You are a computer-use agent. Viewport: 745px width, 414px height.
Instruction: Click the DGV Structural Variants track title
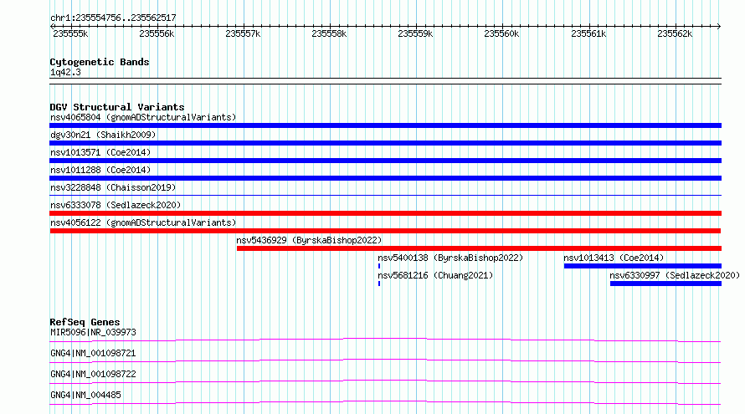[117, 107]
